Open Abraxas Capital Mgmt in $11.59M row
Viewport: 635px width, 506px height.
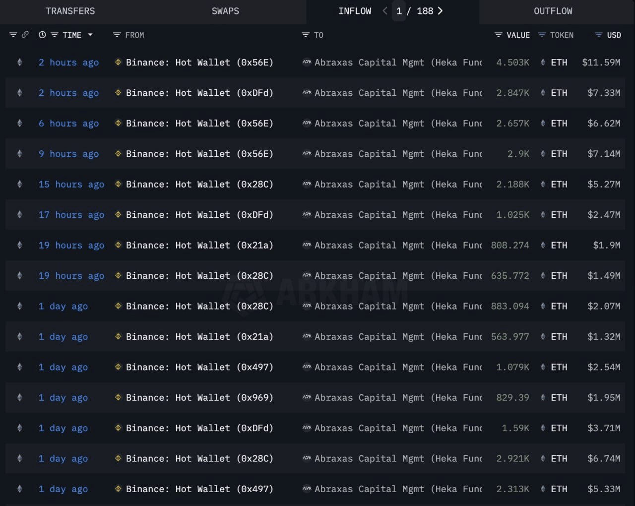pos(398,63)
